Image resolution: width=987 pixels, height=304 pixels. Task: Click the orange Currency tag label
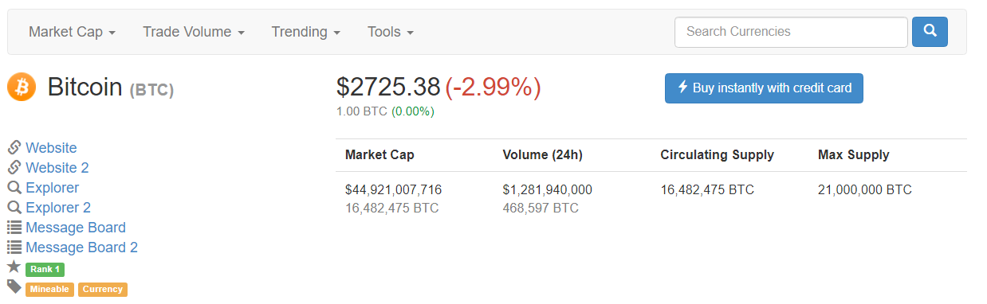(x=102, y=289)
